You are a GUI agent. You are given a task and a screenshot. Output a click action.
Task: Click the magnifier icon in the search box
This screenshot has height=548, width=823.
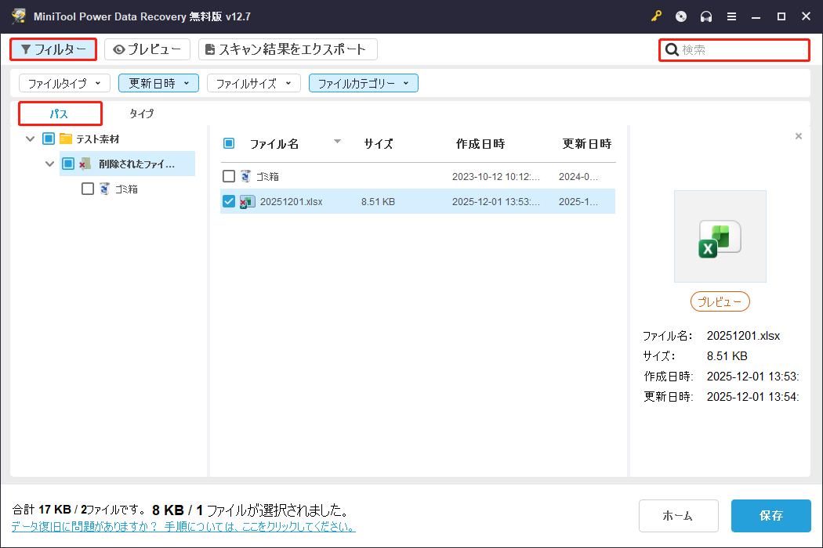673,49
